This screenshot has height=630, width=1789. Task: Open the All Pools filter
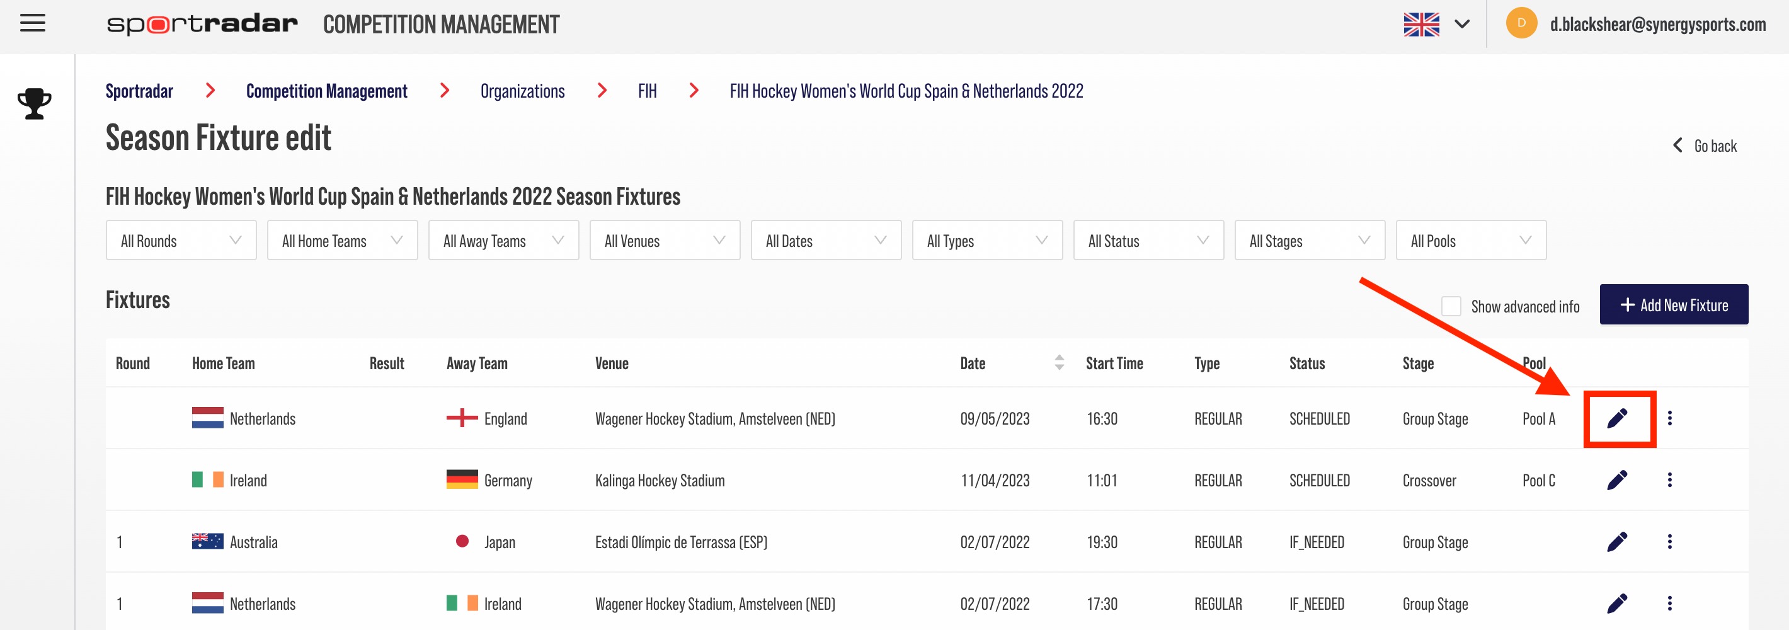tap(1470, 240)
